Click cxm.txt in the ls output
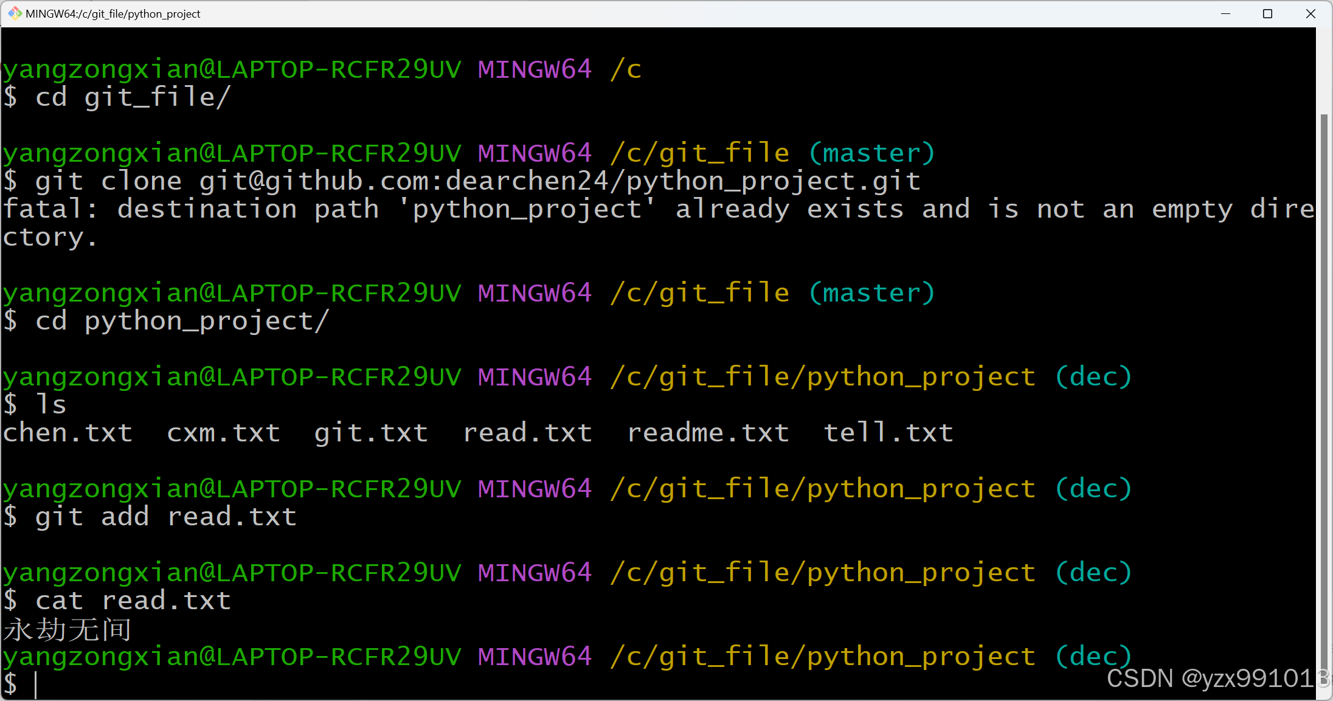The width and height of the screenshot is (1333, 701). 223,433
